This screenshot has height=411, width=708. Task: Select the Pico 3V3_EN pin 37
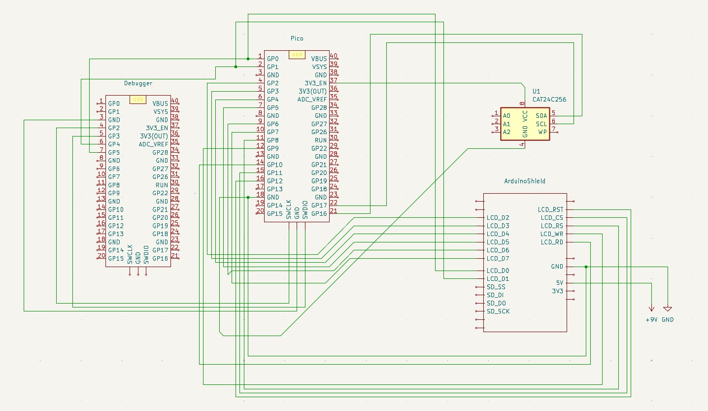pyautogui.click(x=315, y=83)
